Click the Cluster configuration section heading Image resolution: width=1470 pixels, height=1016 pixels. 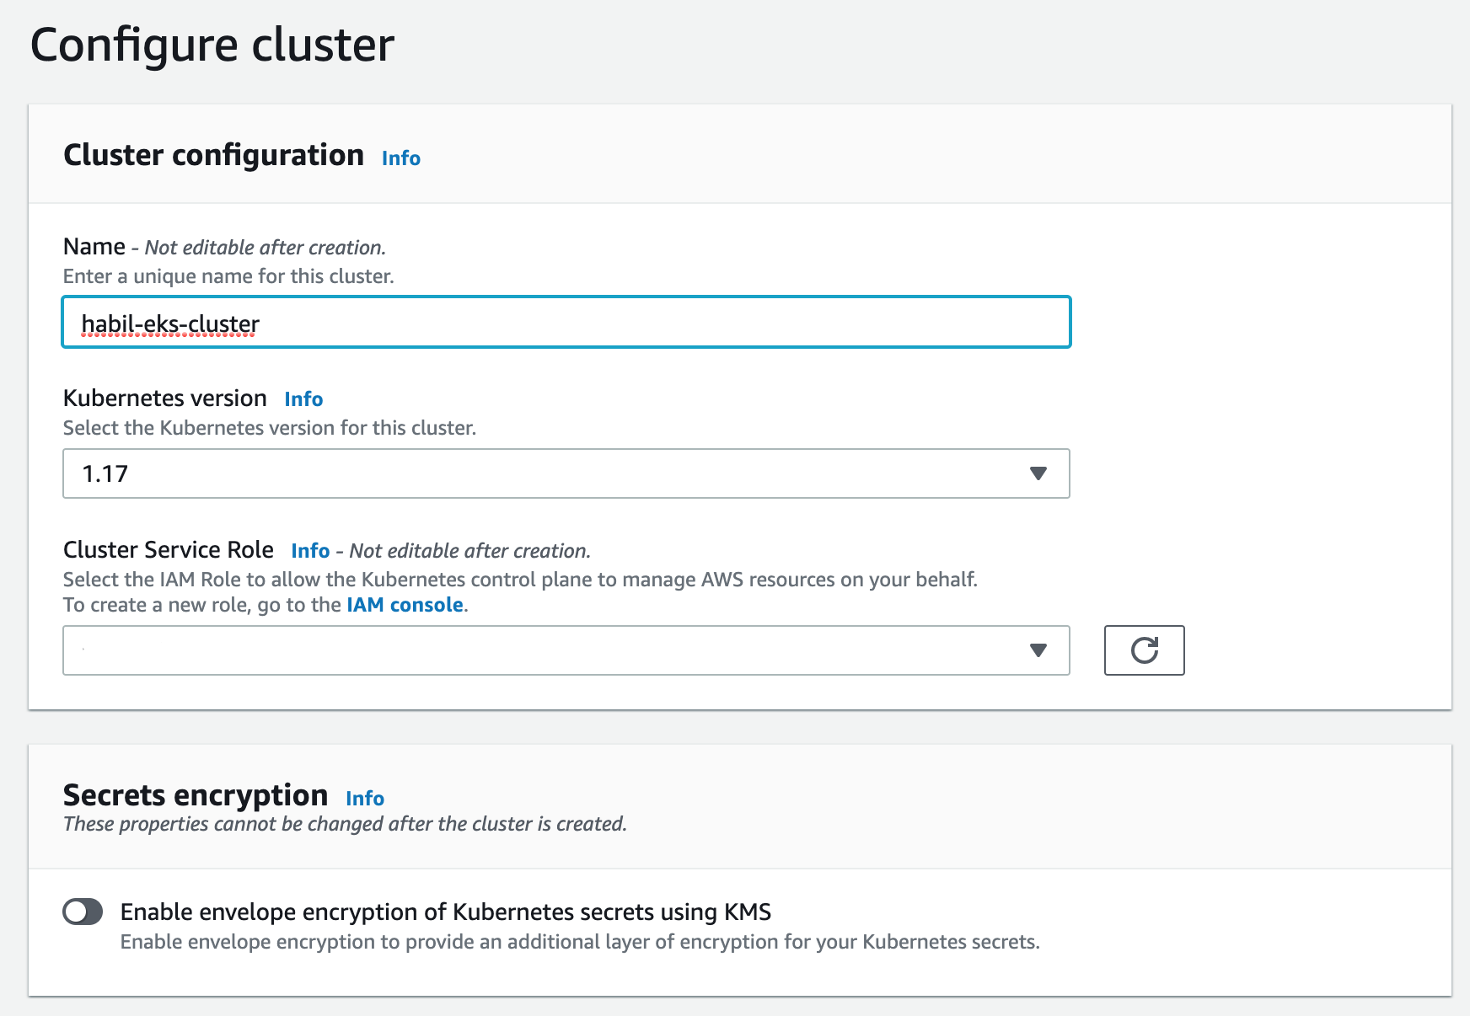click(213, 155)
